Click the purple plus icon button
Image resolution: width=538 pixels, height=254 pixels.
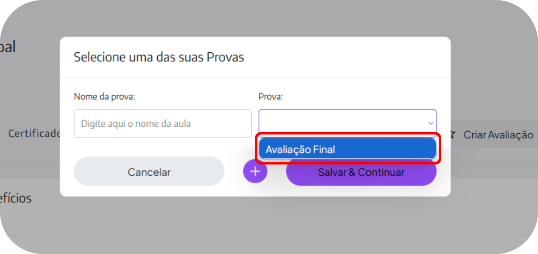[x=255, y=171]
